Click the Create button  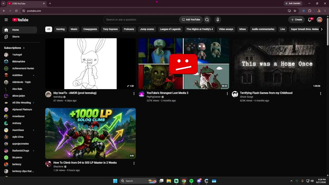pyautogui.click(x=297, y=20)
